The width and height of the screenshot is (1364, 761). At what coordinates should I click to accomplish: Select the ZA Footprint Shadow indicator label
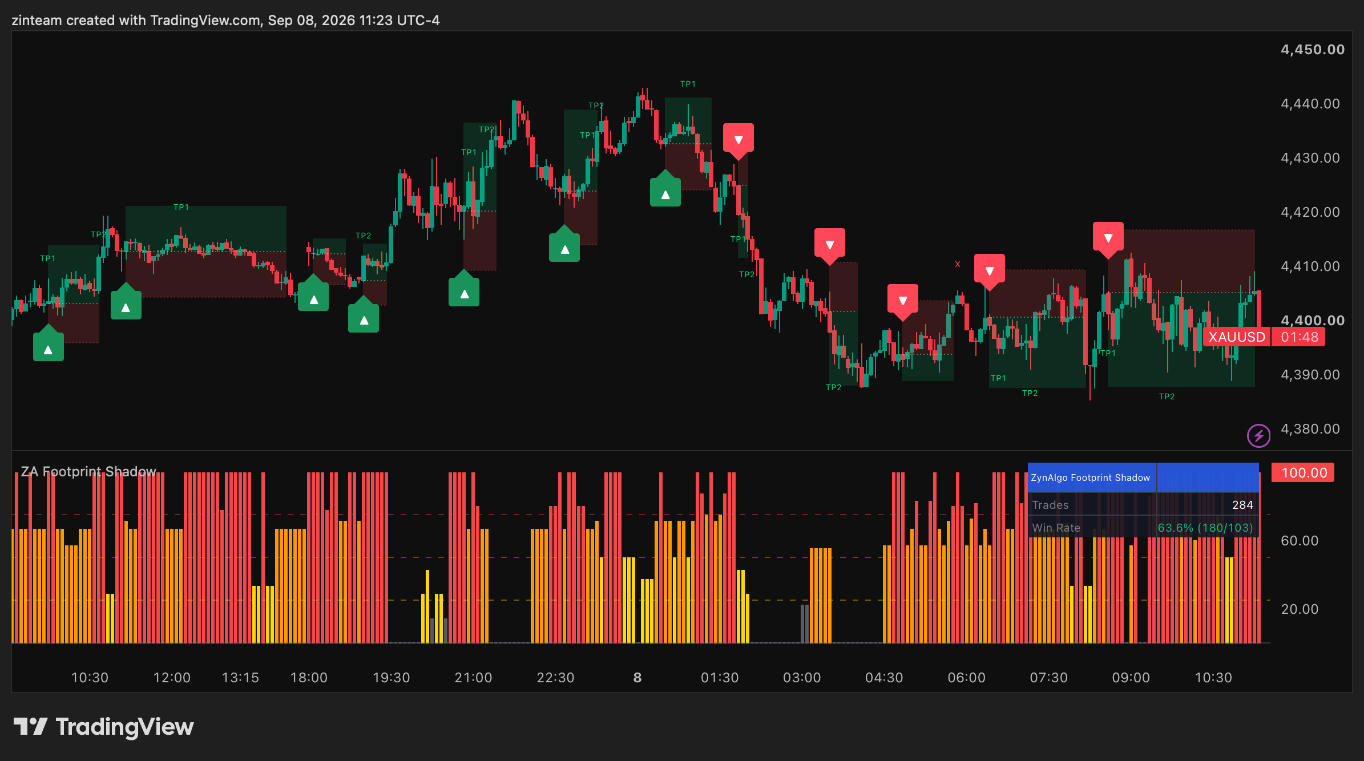(x=88, y=472)
